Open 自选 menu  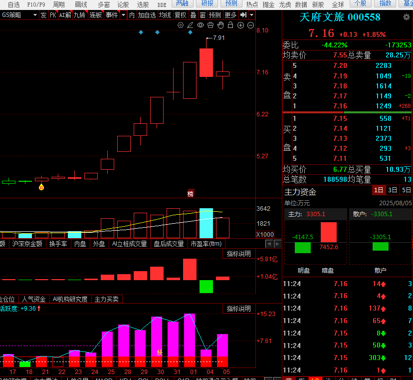coord(13,4)
